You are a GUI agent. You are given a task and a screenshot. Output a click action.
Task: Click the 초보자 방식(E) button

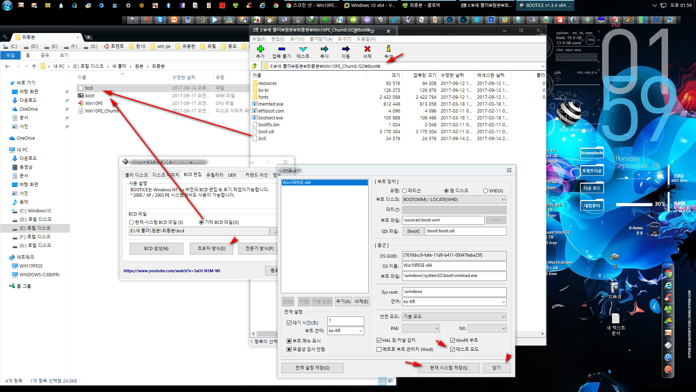[211, 249]
